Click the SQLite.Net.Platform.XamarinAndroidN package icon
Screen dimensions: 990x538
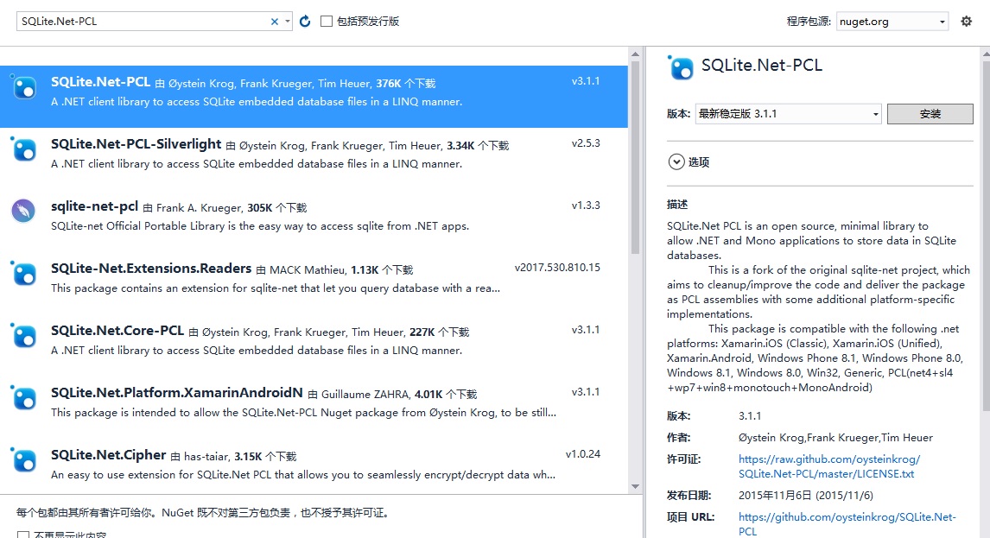(24, 397)
